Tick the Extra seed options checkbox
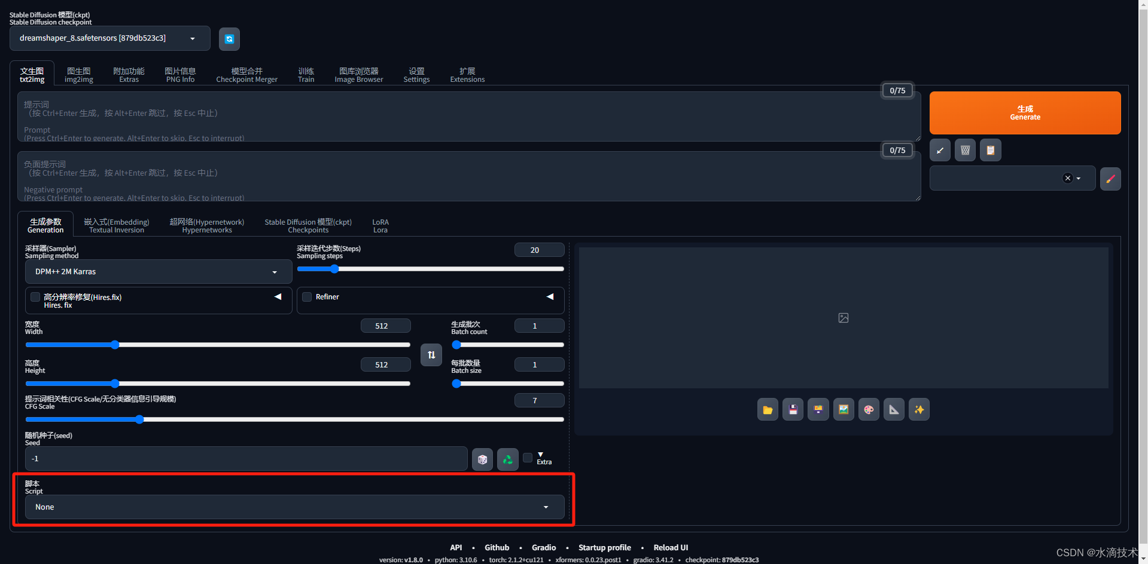 pos(528,458)
